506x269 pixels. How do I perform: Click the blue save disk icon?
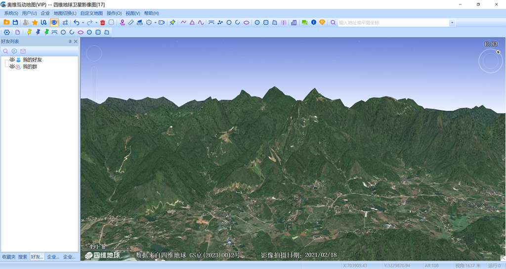[x=15, y=23]
